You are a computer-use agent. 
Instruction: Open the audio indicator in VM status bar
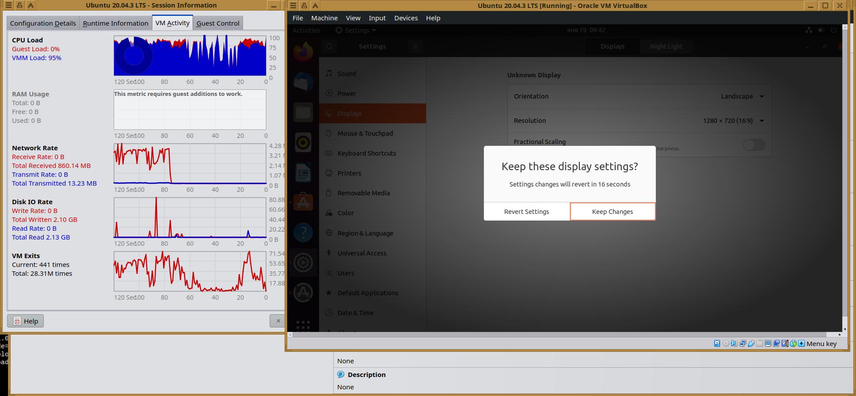(734, 343)
